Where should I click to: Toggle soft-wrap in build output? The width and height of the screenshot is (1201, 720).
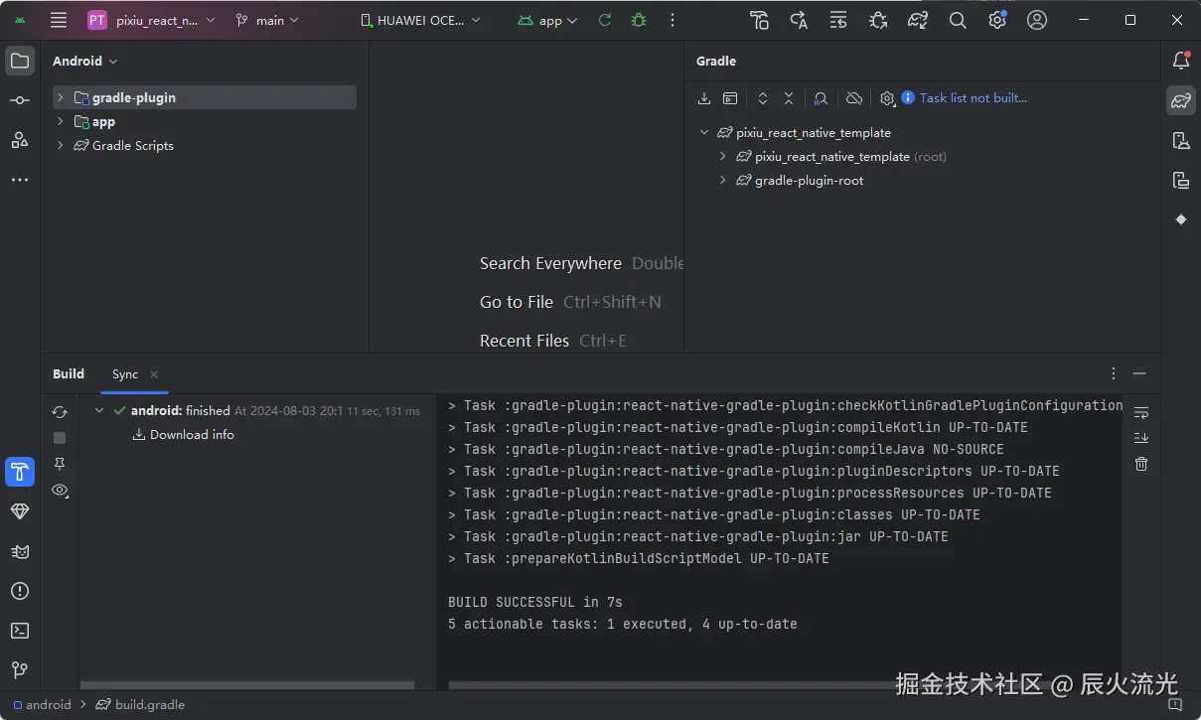[x=1141, y=412]
